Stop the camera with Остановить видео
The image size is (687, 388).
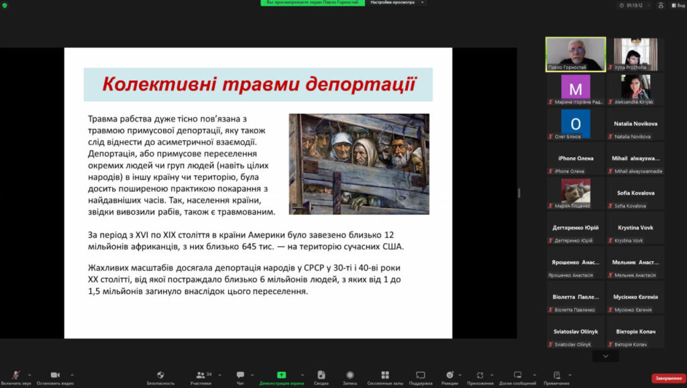click(x=55, y=375)
